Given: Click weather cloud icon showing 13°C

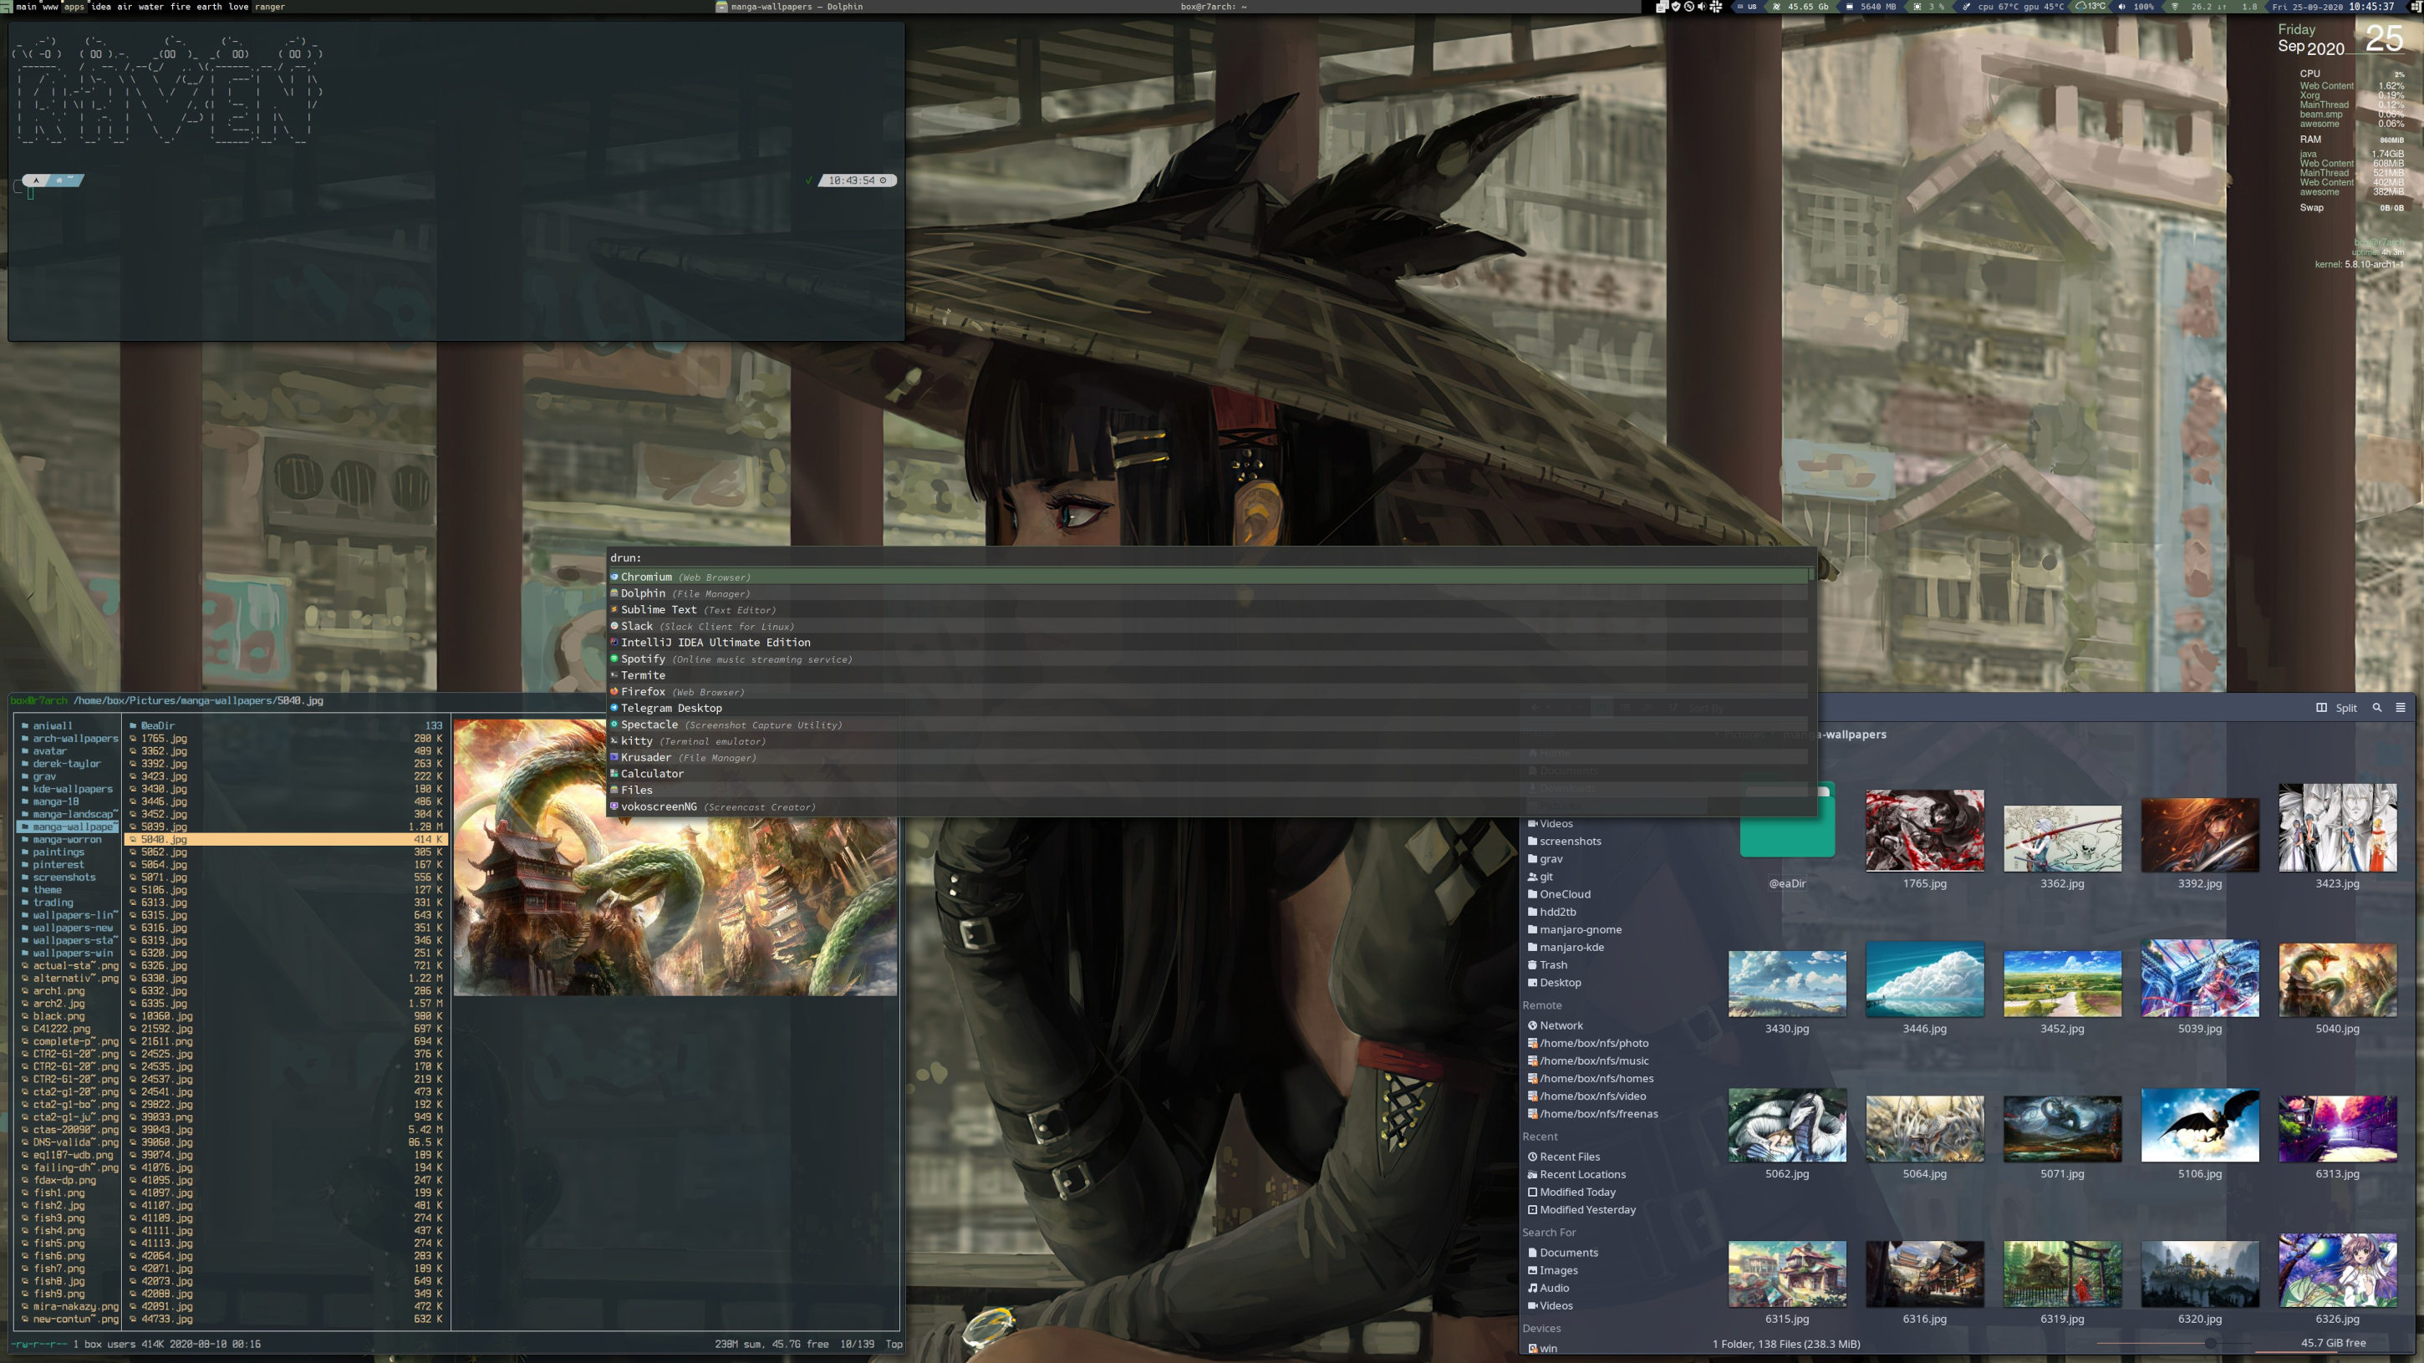Looking at the screenshot, I should (2080, 6).
